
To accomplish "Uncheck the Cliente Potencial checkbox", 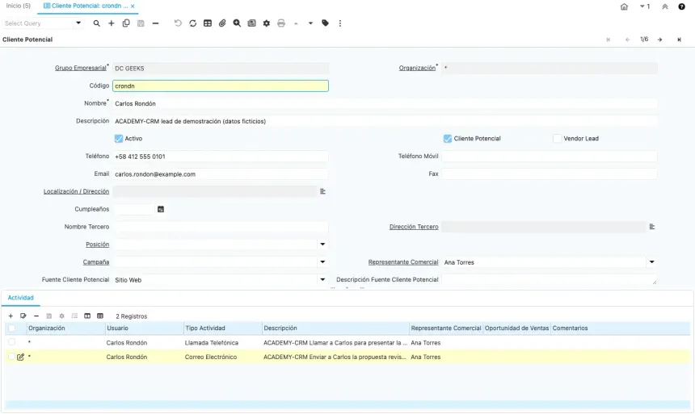I will tap(448, 139).
